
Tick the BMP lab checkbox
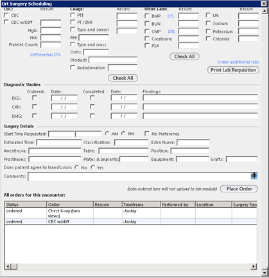(x=147, y=16)
